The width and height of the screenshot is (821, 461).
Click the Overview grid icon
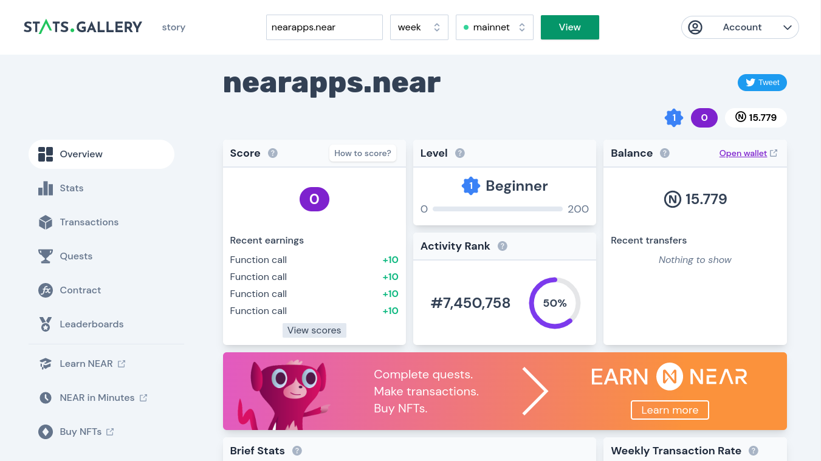click(46, 154)
